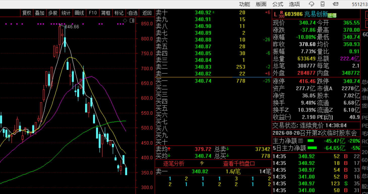Remove stock via -自选 button
This screenshot has width=368, height=194.
point(132,13)
